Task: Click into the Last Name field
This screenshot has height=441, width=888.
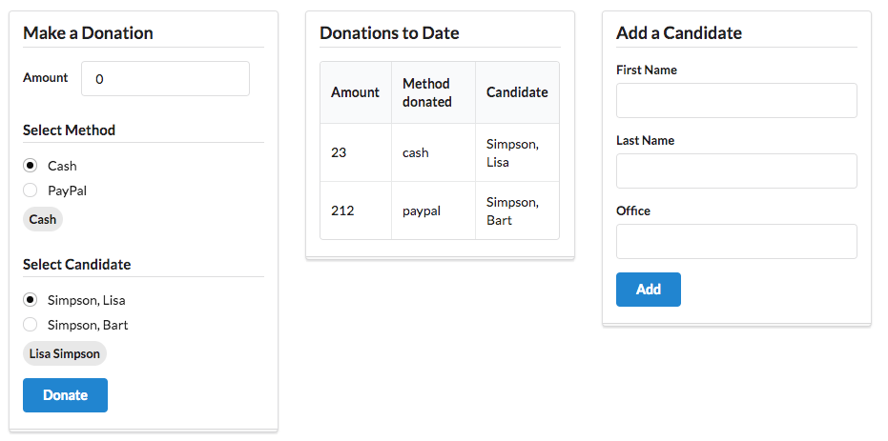Action: [x=736, y=171]
